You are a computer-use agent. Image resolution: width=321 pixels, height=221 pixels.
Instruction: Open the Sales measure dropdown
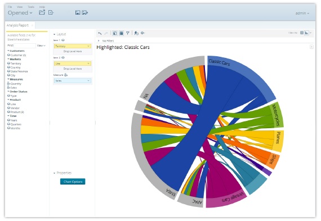point(73,81)
